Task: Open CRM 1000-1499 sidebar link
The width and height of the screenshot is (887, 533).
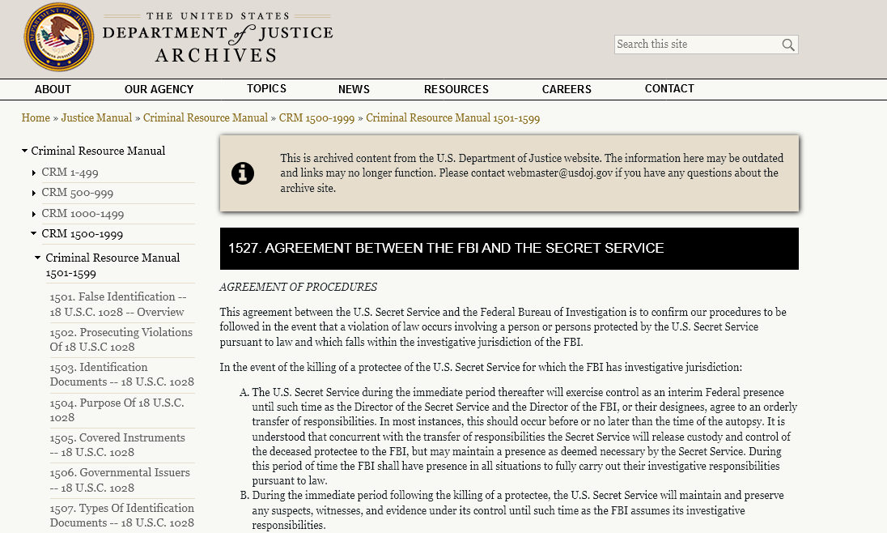Action: (x=83, y=214)
